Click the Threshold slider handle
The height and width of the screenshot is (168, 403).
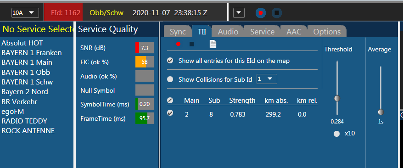click(x=337, y=98)
